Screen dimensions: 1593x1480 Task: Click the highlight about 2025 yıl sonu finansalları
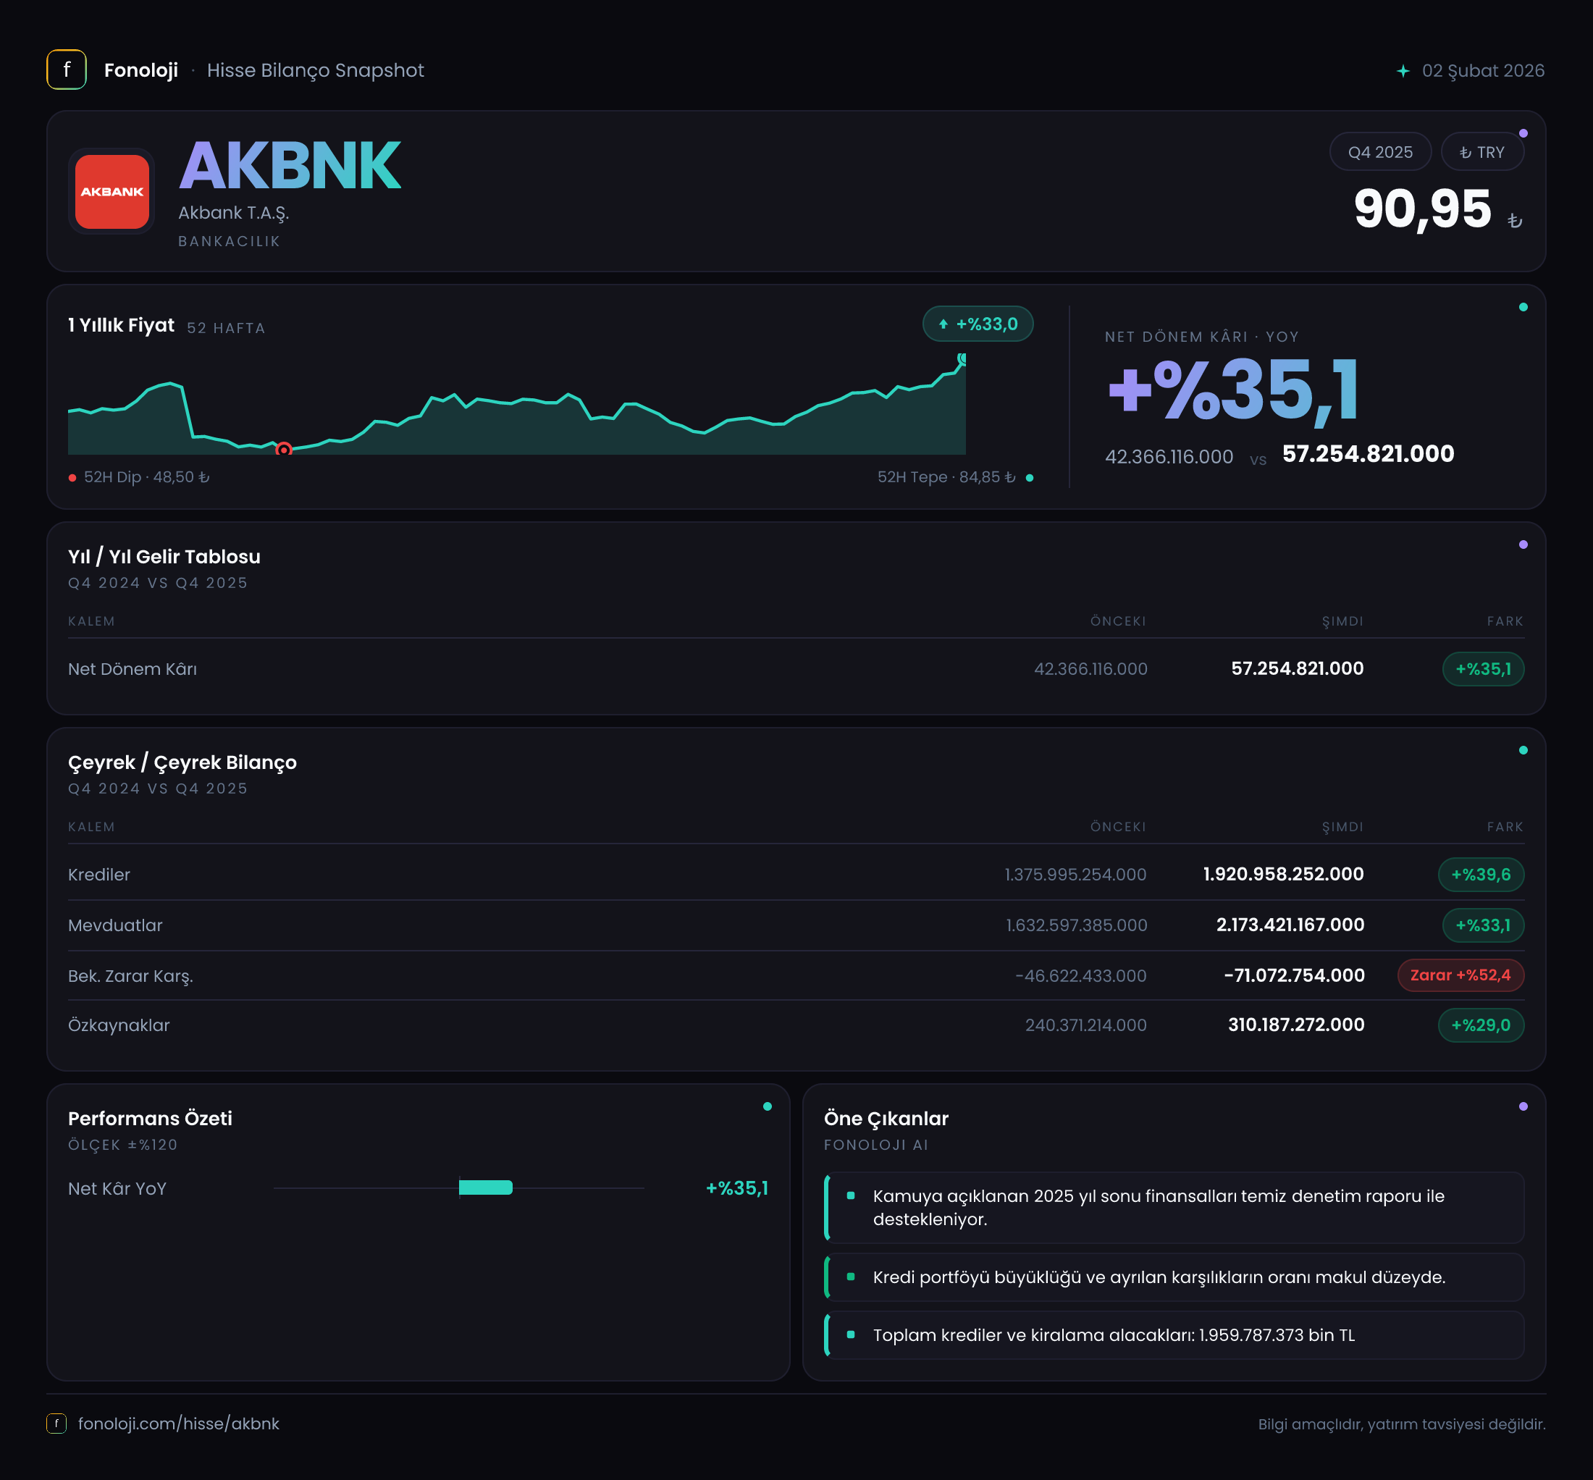coord(1174,1208)
